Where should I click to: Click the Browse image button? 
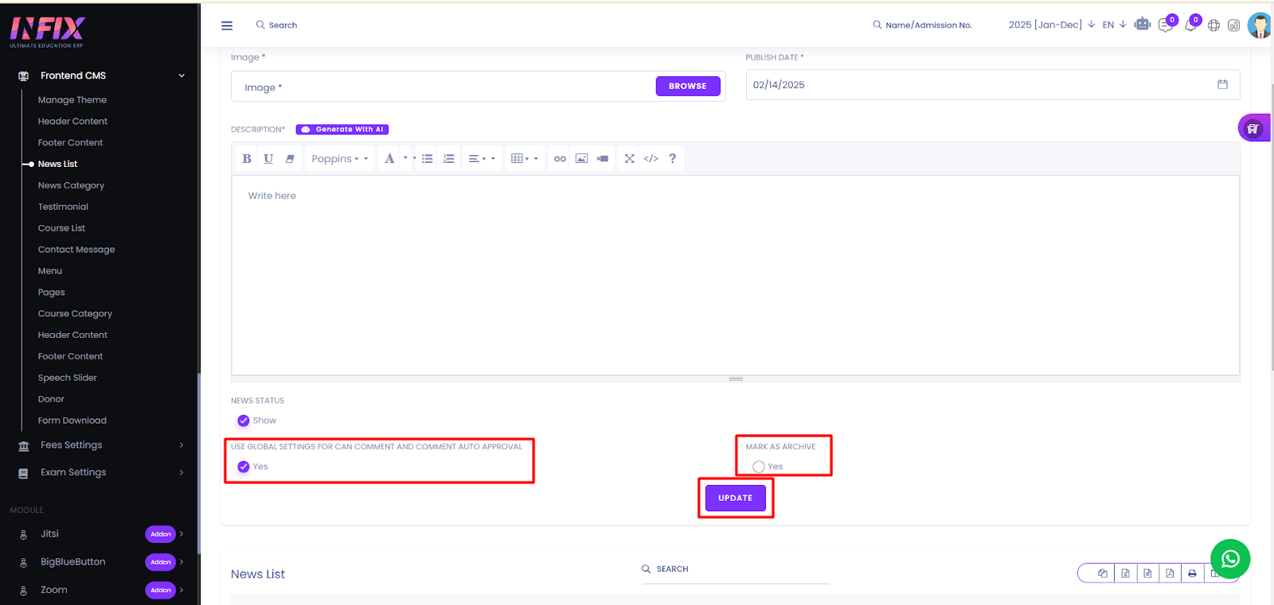pos(688,86)
